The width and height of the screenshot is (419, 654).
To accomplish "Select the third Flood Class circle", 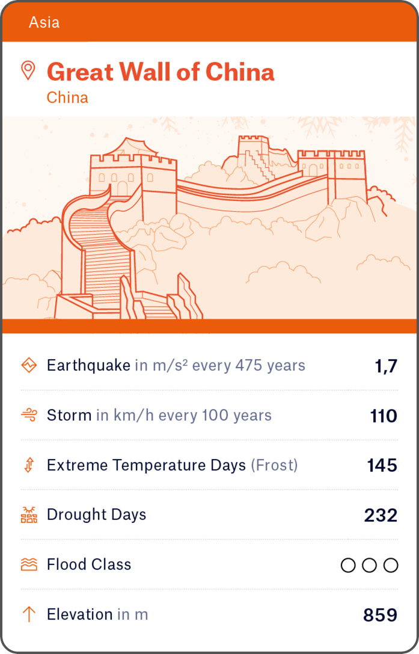I will (391, 565).
